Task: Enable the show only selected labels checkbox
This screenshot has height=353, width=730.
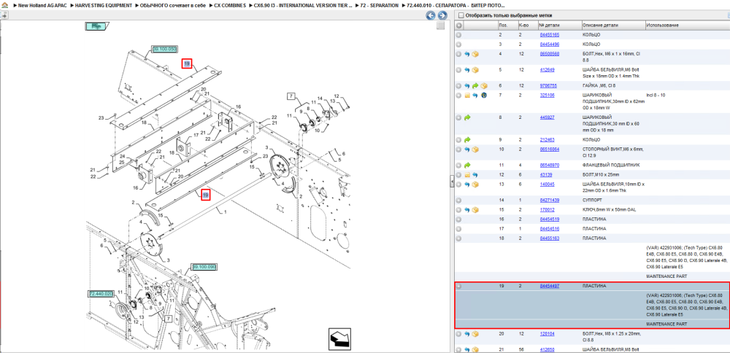Action: (461, 15)
